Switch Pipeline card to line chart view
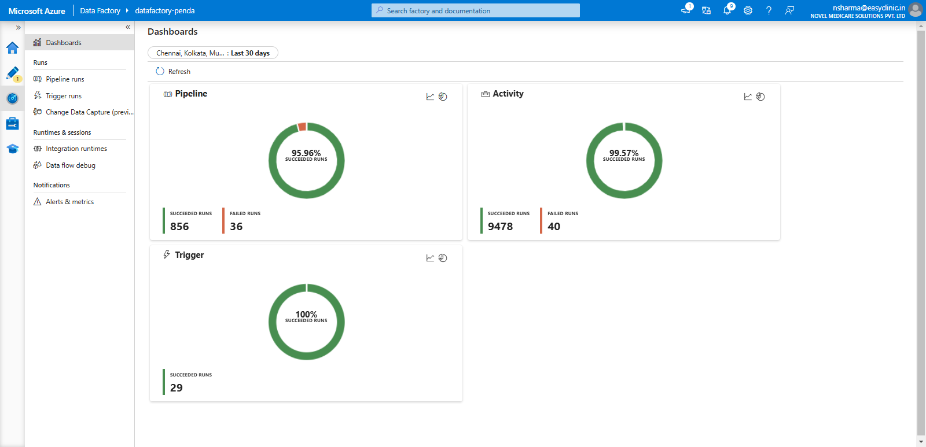The height and width of the screenshot is (447, 926). tap(430, 97)
